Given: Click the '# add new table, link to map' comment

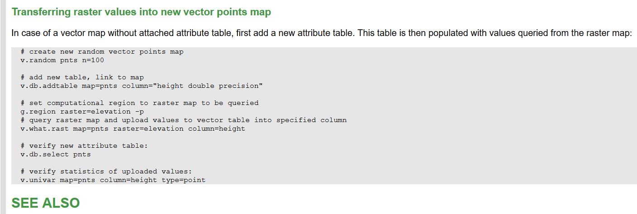Looking at the screenshot, I should coord(82,77).
